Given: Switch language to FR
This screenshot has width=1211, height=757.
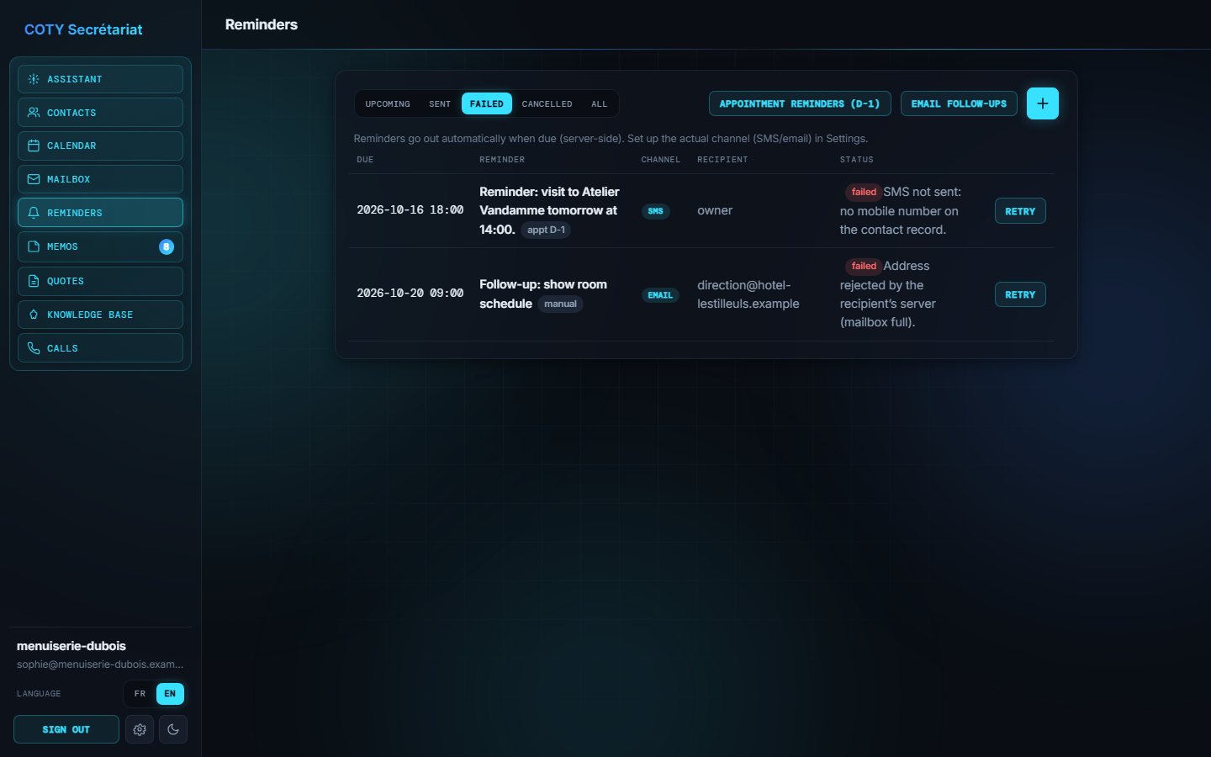Looking at the screenshot, I should pyautogui.click(x=140, y=694).
